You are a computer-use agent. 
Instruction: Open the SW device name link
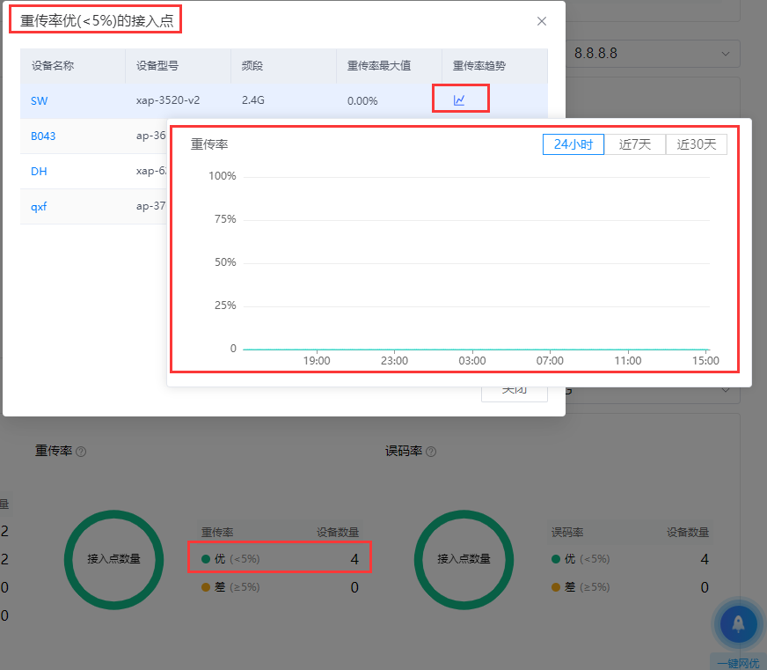(40, 100)
